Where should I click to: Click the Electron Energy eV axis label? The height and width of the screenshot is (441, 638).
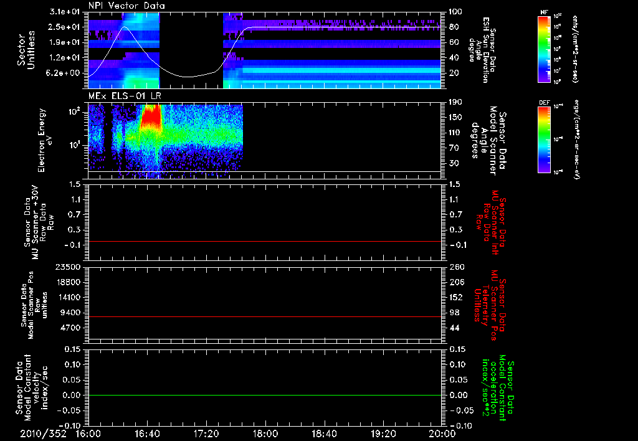(45, 140)
